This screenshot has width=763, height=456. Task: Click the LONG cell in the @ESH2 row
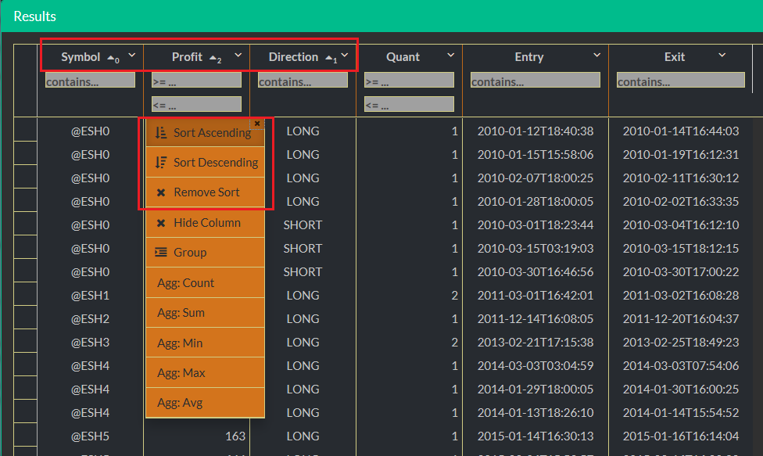[303, 319]
